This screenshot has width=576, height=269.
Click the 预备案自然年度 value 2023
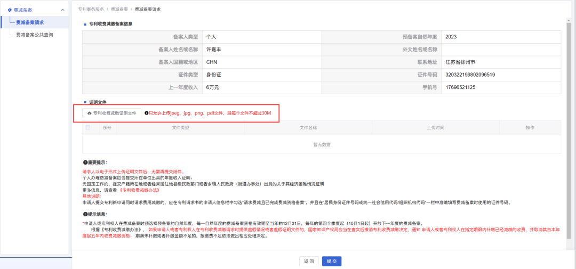tap(451, 37)
